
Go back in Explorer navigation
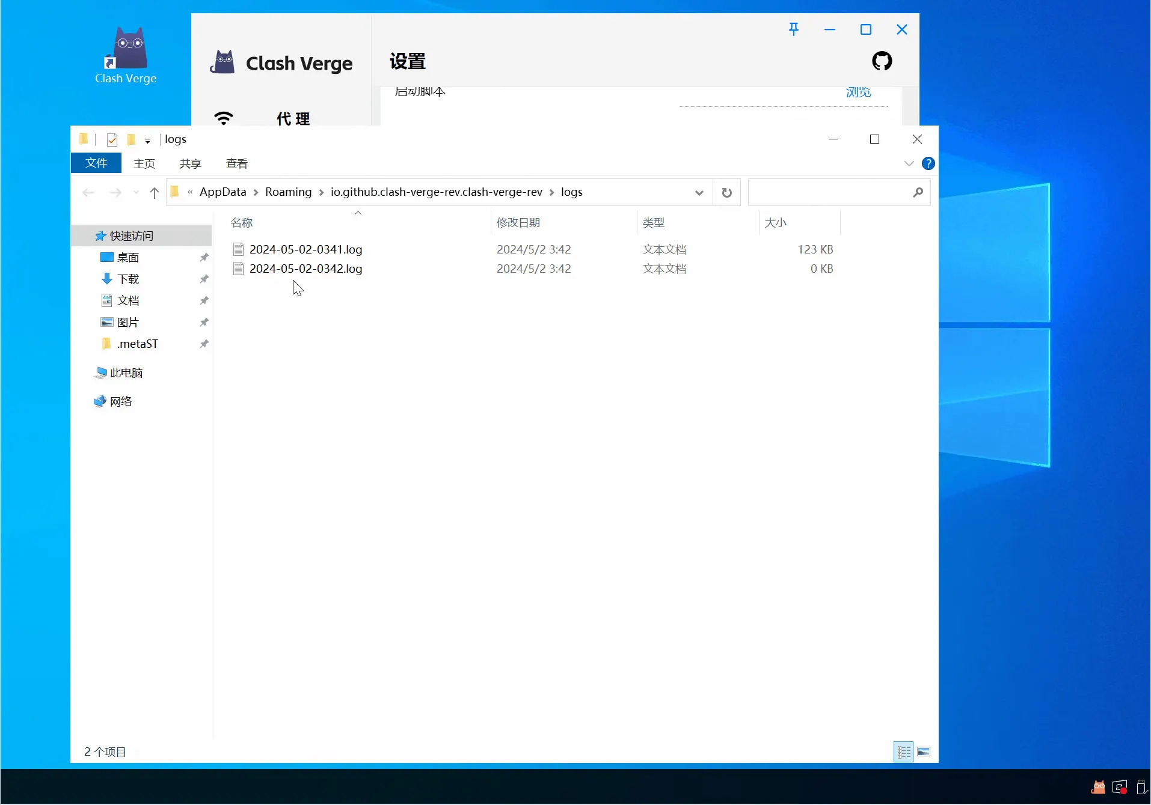coord(88,192)
